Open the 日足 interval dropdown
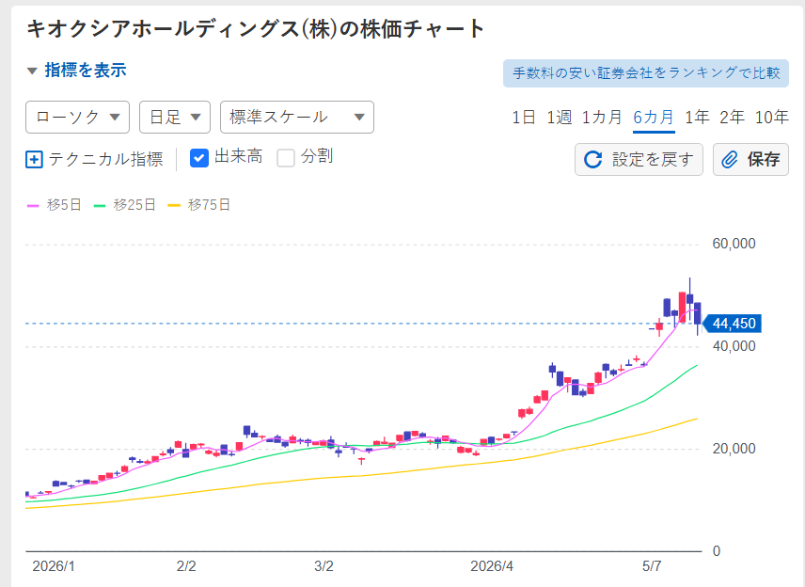The width and height of the screenshot is (805, 587). [175, 117]
